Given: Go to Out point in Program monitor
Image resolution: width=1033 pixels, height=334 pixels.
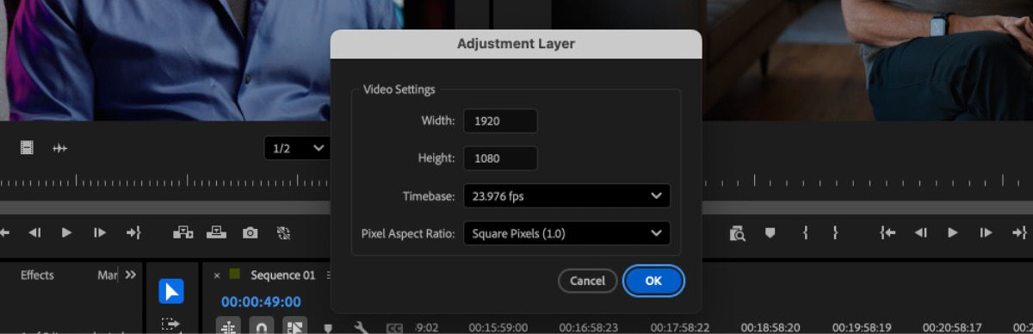Looking at the screenshot, I should 1020,232.
